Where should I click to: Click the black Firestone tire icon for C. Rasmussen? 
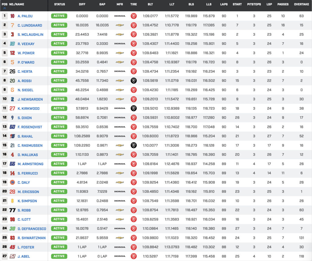(134, 145)
